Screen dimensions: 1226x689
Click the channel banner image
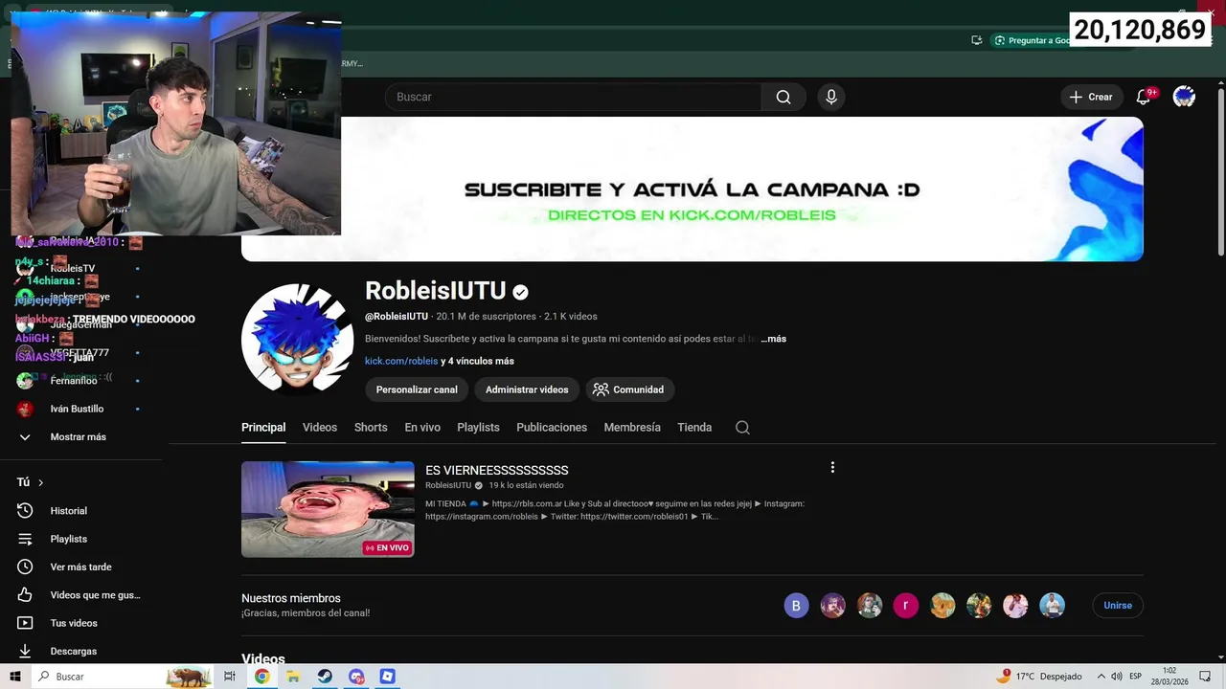click(x=692, y=189)
